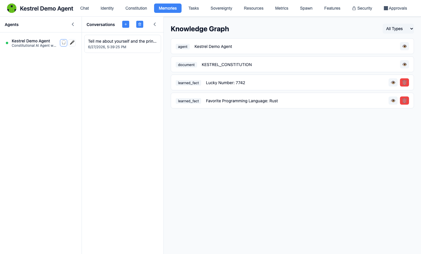This screenshot has height=254, width=421.
Task: Delete the Lucky Number: 7742 fact
Action: coord(404,82)
